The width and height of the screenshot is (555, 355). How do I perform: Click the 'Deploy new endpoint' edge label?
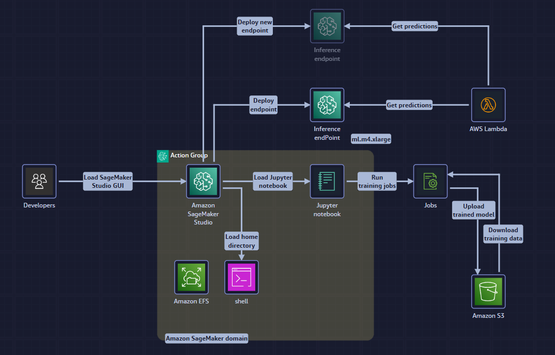click(x=255, y=26)
